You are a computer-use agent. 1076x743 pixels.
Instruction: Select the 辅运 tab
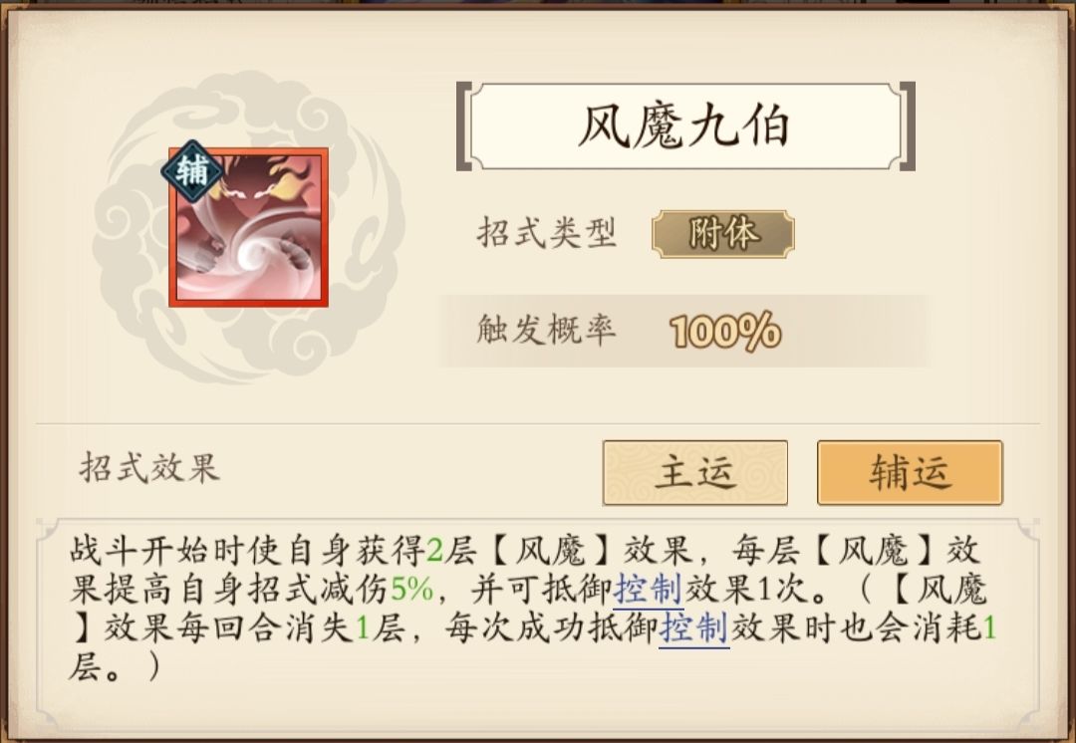click(x=910, y=473)
